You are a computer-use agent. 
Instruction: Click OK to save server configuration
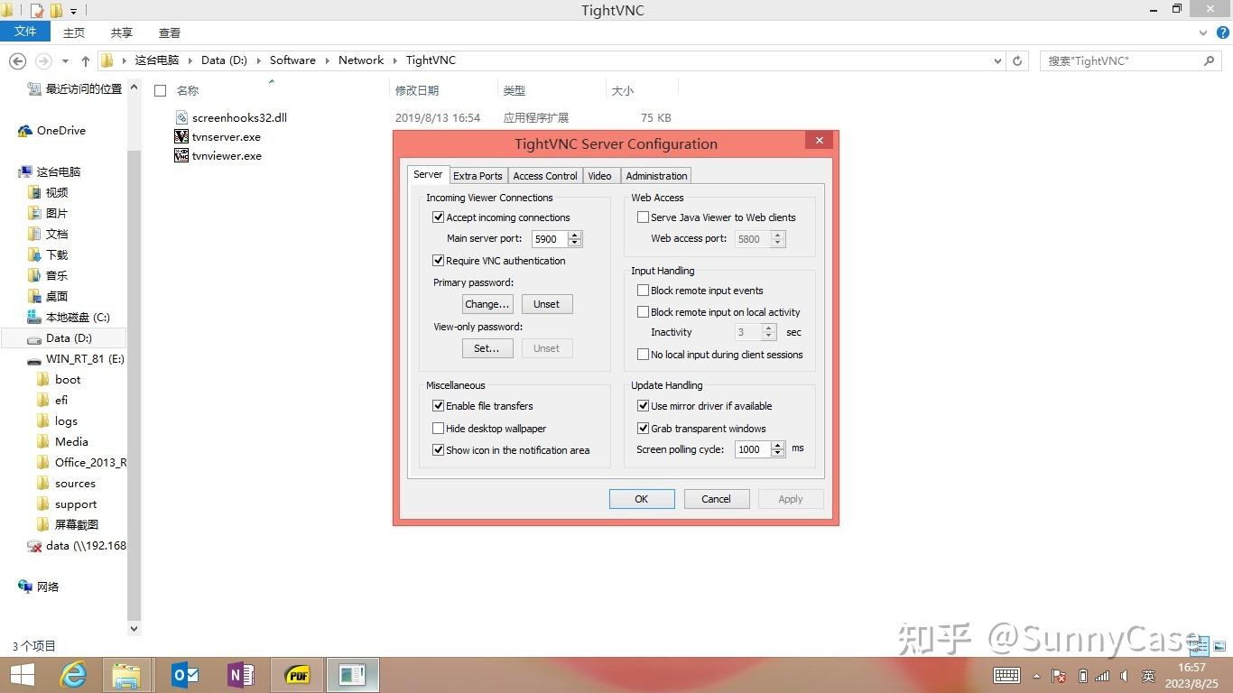(641, 498)
